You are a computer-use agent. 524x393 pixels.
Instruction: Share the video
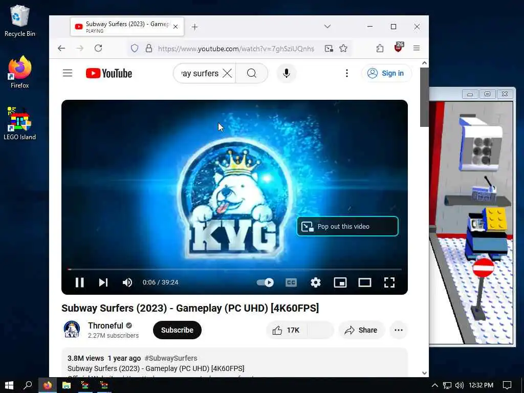[361, 330]
